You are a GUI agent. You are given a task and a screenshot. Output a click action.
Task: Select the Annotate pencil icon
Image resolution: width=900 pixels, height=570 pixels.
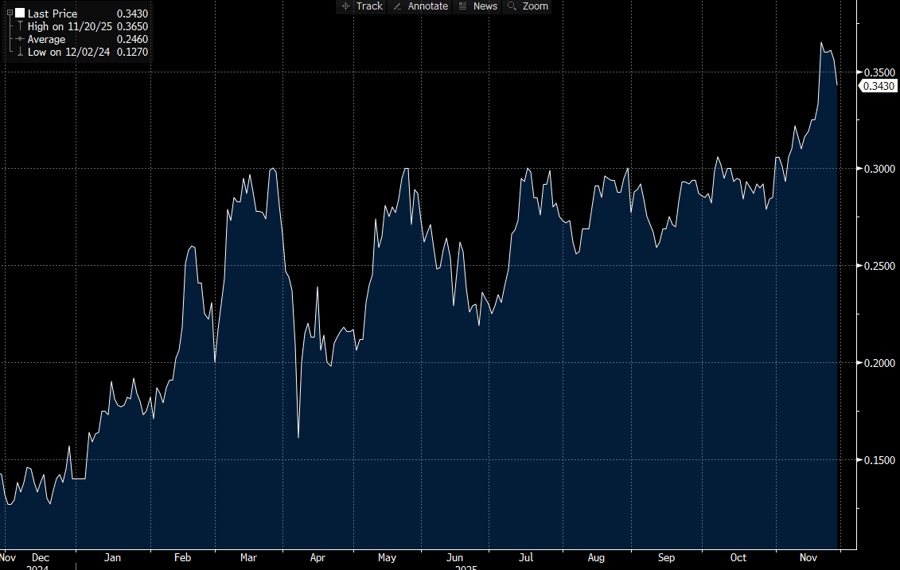click(x=397, y=6)
